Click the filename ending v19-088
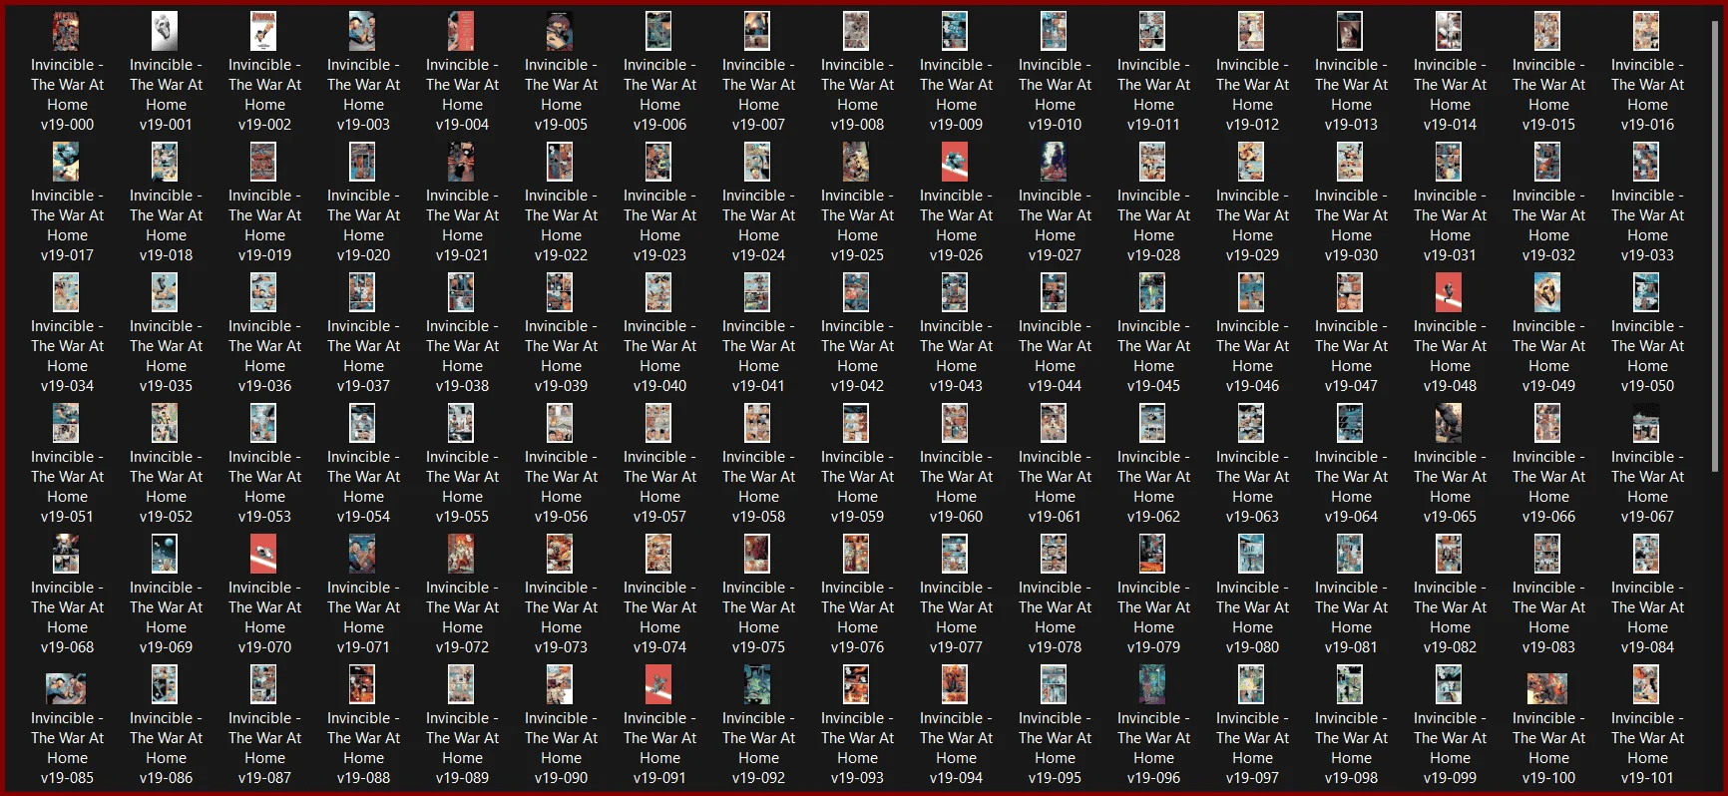 (363, 748)
